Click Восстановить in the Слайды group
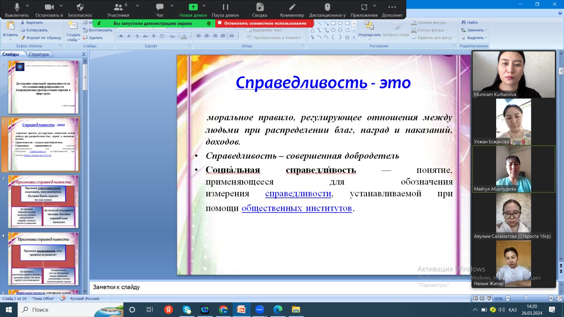The width and height of the screenshot is (564, 317). click(98, 30)
